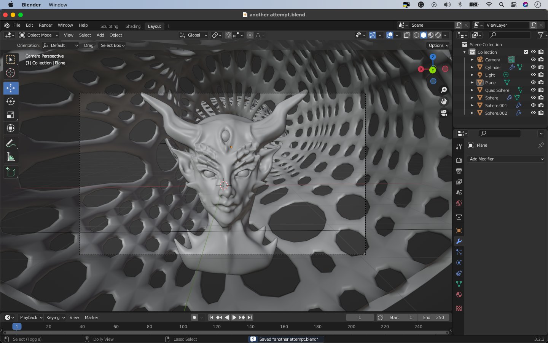Toggle viewport visibility of Light

tap(534, 75)
